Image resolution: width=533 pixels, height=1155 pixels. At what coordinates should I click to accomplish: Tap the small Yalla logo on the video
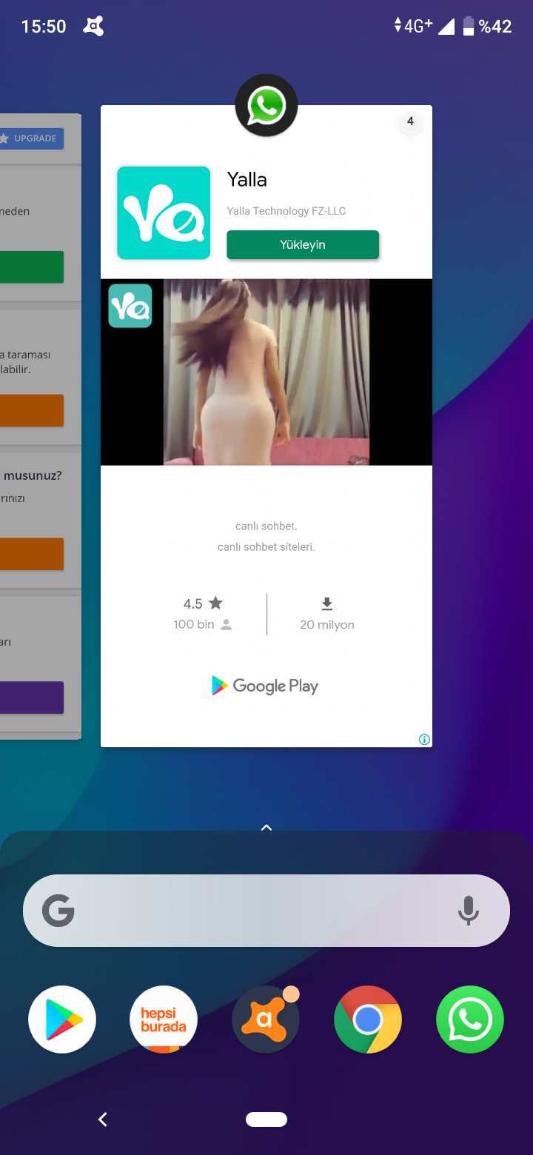pyautogui.click(x=130, y=306)
